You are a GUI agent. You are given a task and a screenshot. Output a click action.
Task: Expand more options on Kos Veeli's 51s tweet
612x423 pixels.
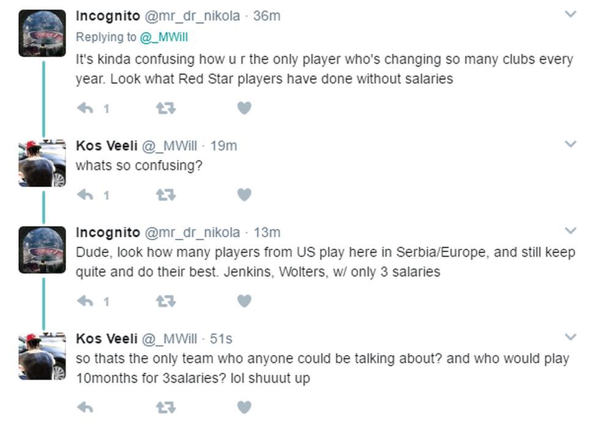click(x=570, y=337)
